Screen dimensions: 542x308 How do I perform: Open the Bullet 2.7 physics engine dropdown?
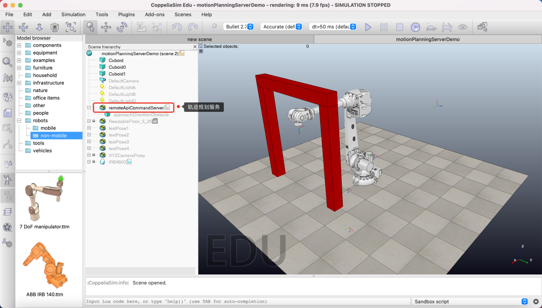pyautogui.click(x=238, y=27)
